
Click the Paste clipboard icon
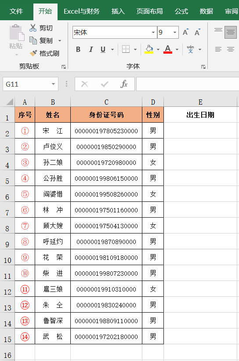pyautogui.click(x=17, y=33)
